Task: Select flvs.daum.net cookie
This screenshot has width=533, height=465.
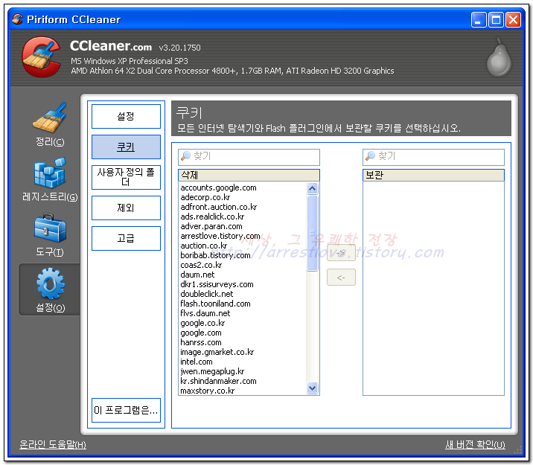Action: click(205, 313)
